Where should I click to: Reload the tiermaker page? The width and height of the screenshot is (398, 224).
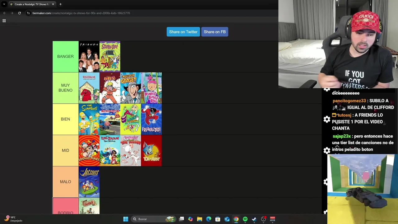tap(19, 13)
